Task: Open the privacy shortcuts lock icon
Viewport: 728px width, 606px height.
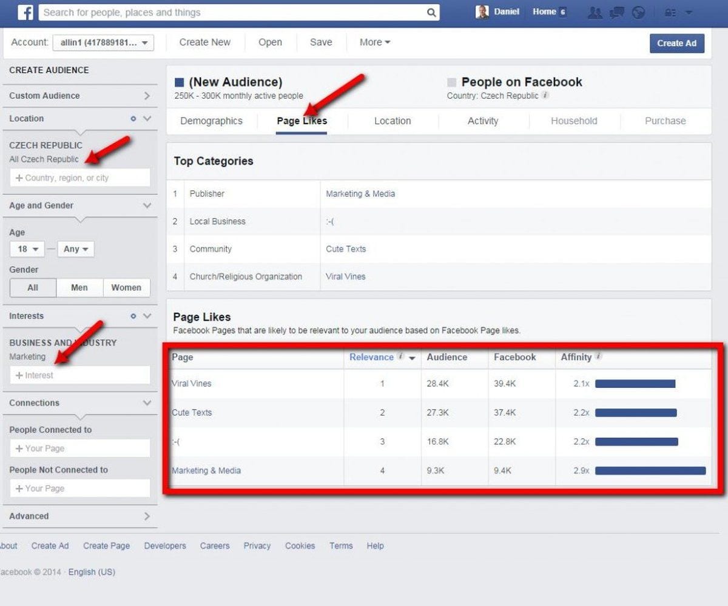Action: [670, 12]
